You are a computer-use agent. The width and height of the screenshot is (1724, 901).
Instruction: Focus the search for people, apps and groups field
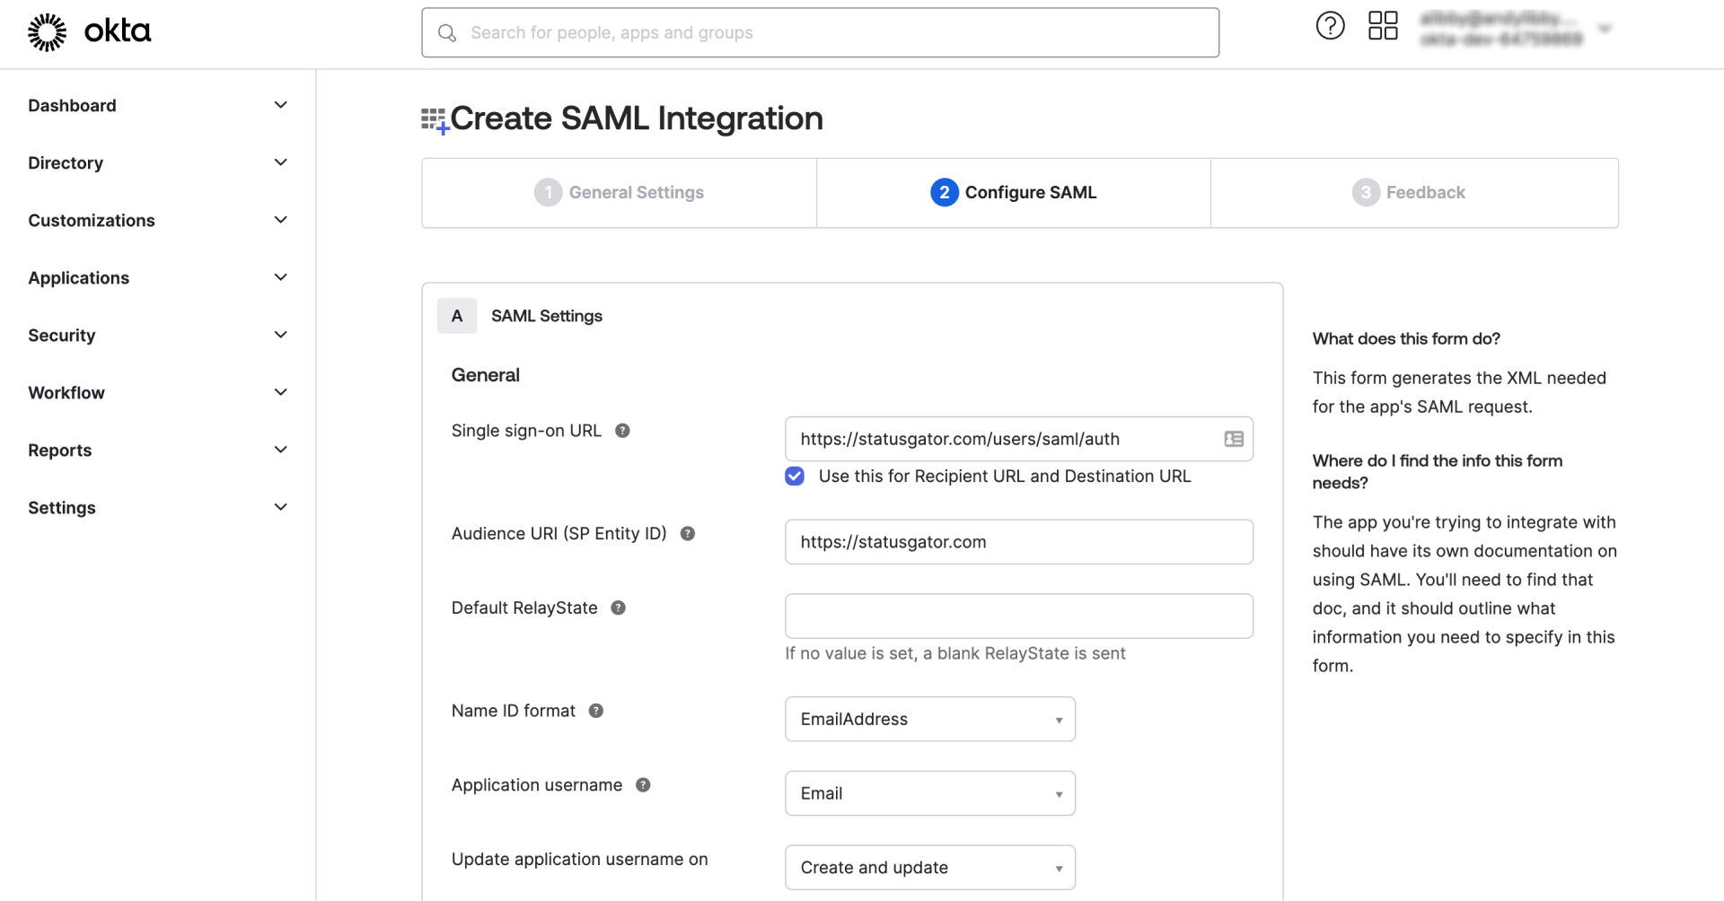click(x=820, y=33)
